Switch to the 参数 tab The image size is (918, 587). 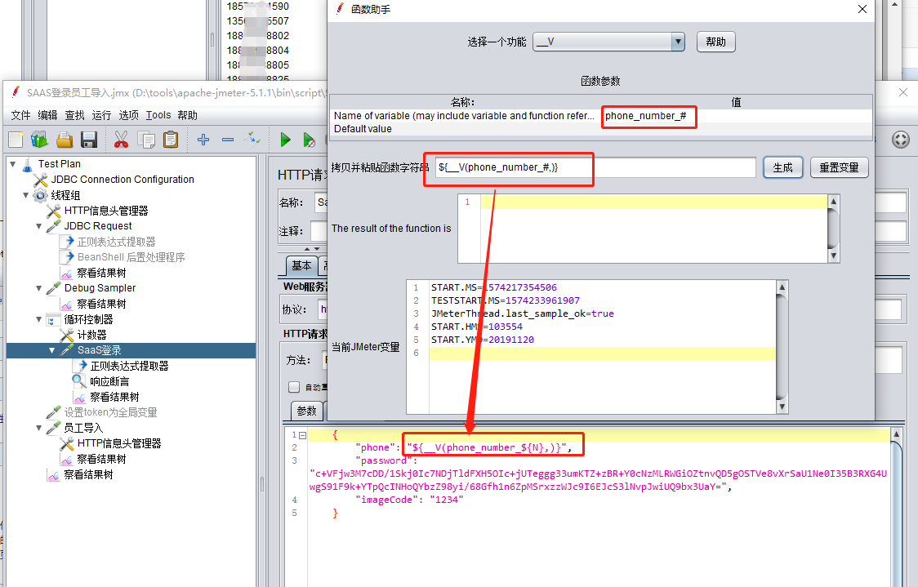(306, 411)
